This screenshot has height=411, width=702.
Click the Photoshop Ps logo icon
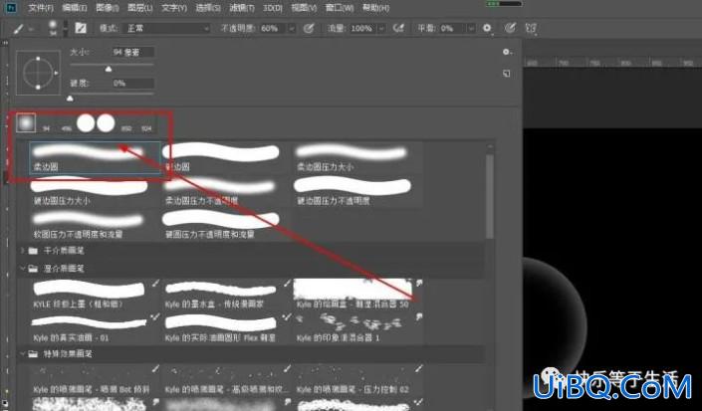[12, 8]
